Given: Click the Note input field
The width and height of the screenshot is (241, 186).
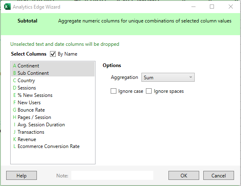Looking at the screenshot, I should pyautogui.click(x=112, y=175).
